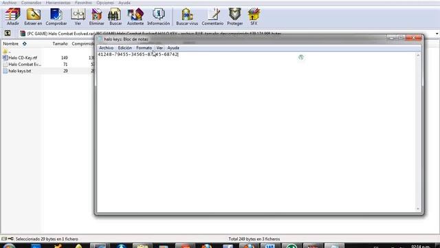The height and width of the screenshot is (248, 440).
Task: Click size value 29 for halo keys.txt
Action: [x=65, y=71]
